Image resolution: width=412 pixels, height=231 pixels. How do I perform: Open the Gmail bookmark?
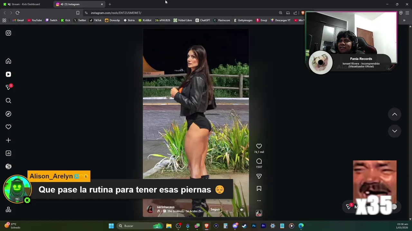pos(18,20)
